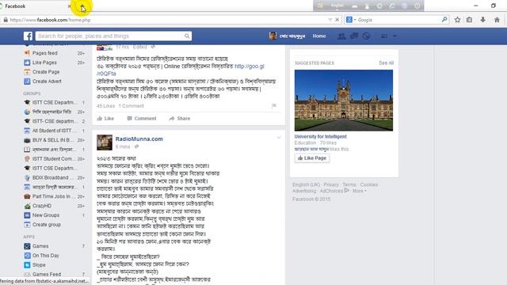Image resolution: width=507 pixels, height=285 pixels.
Task: Open the Downloads arrow icon
Action: pyautogui.click(x=482, y=20)
